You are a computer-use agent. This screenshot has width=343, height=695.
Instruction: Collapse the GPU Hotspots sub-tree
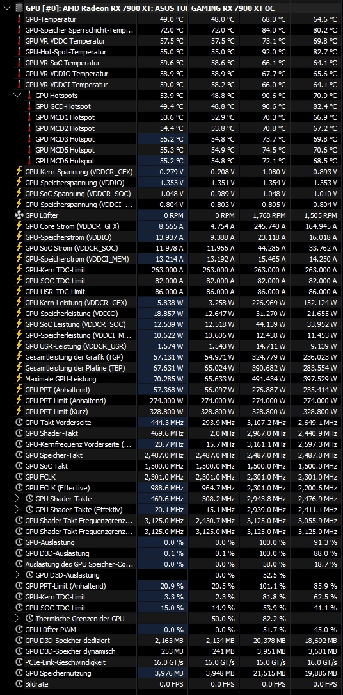[18, 96]
